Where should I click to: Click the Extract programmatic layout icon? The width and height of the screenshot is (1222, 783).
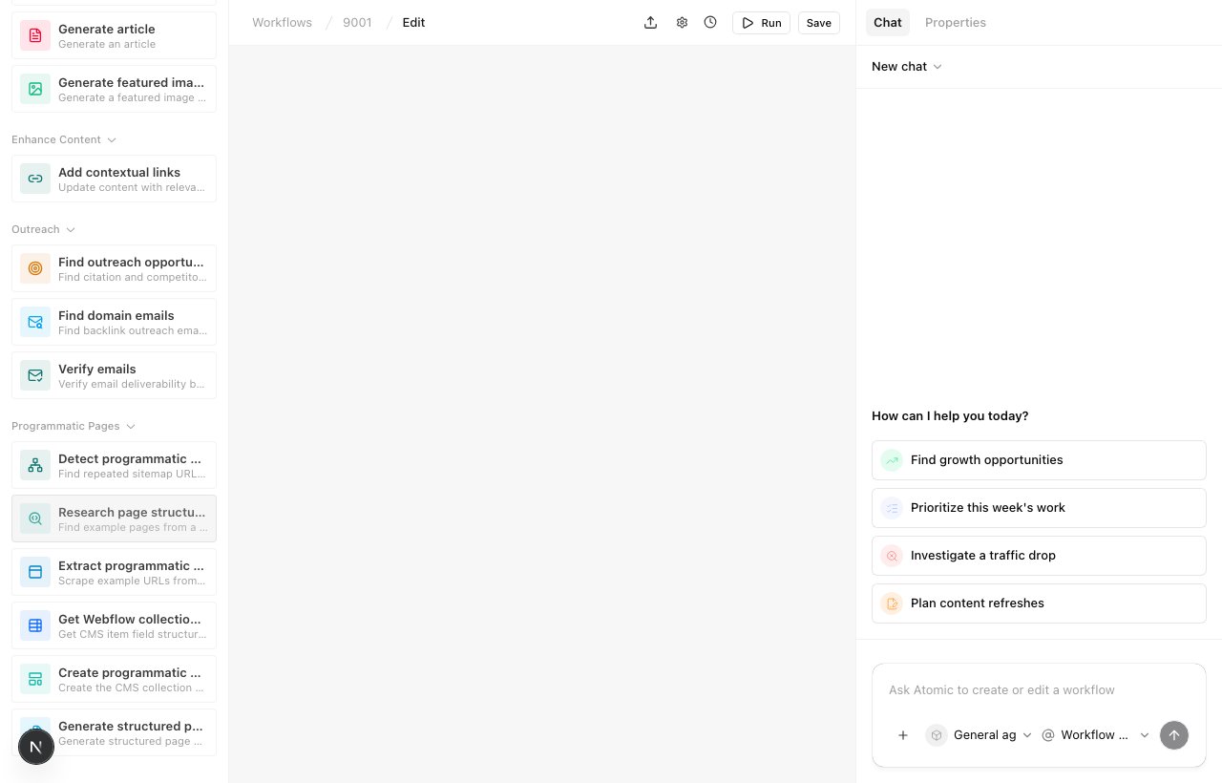pos(35,572)
